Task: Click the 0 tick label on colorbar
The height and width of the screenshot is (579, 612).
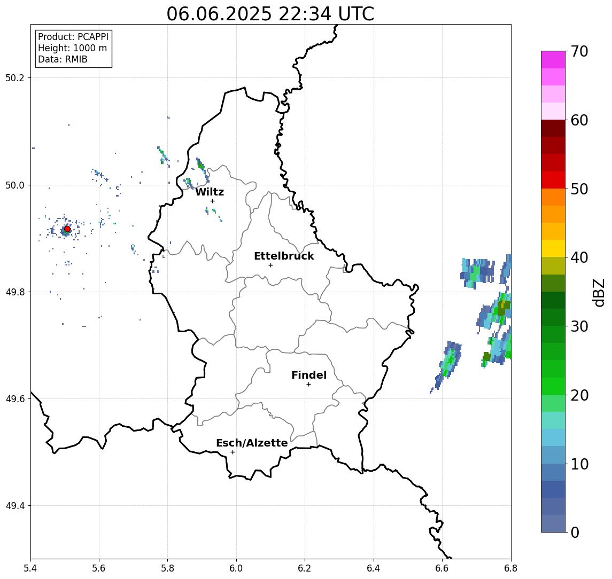Action: point(575,532)
